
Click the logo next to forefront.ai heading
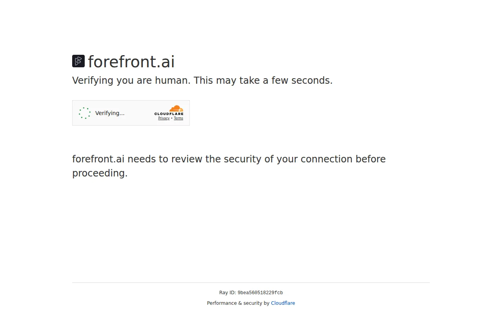[78, 61]
